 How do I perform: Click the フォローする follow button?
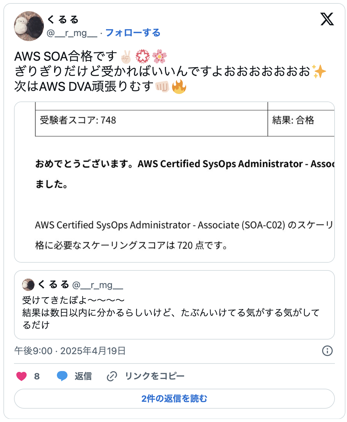[133, 32]
